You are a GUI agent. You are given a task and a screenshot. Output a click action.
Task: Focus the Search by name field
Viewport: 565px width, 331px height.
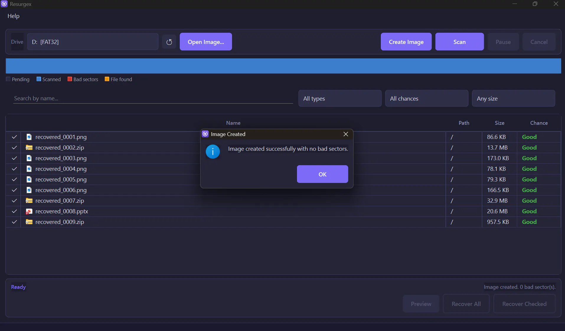(153, 99)
